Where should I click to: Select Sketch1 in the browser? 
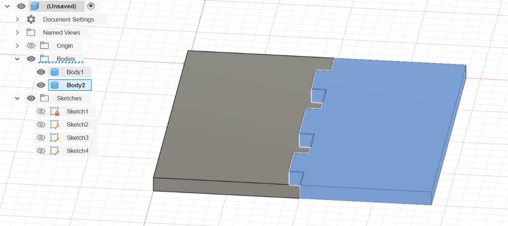point(77,112)
